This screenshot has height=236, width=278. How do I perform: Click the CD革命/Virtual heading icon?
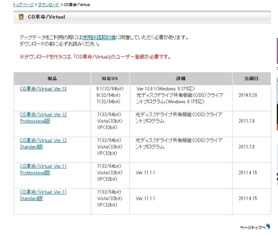21,17
